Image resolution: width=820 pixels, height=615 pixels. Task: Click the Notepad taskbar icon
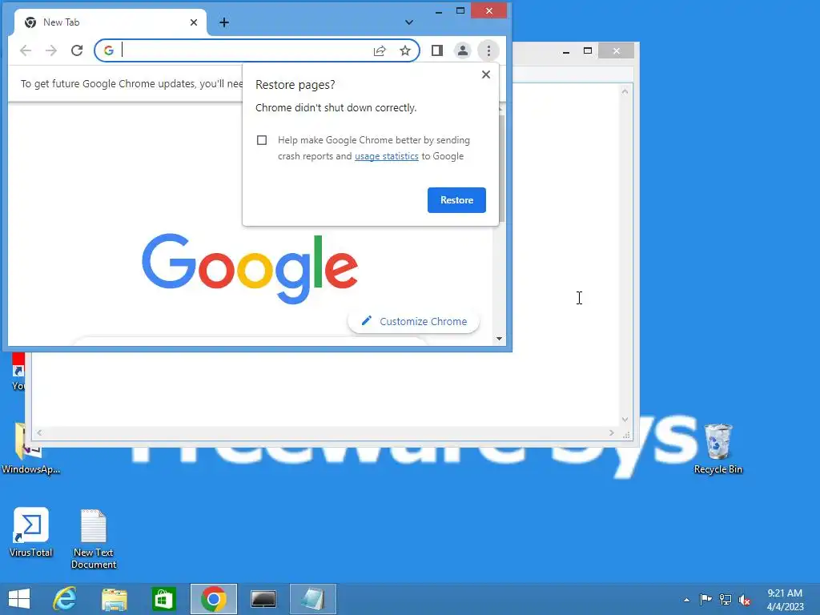pyautogui.click(x=313, y=599)
